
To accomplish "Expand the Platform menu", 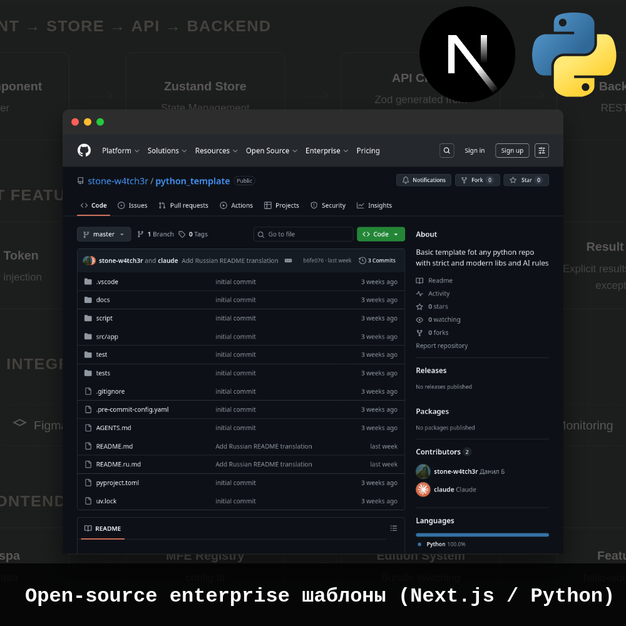I will [121, 150].
